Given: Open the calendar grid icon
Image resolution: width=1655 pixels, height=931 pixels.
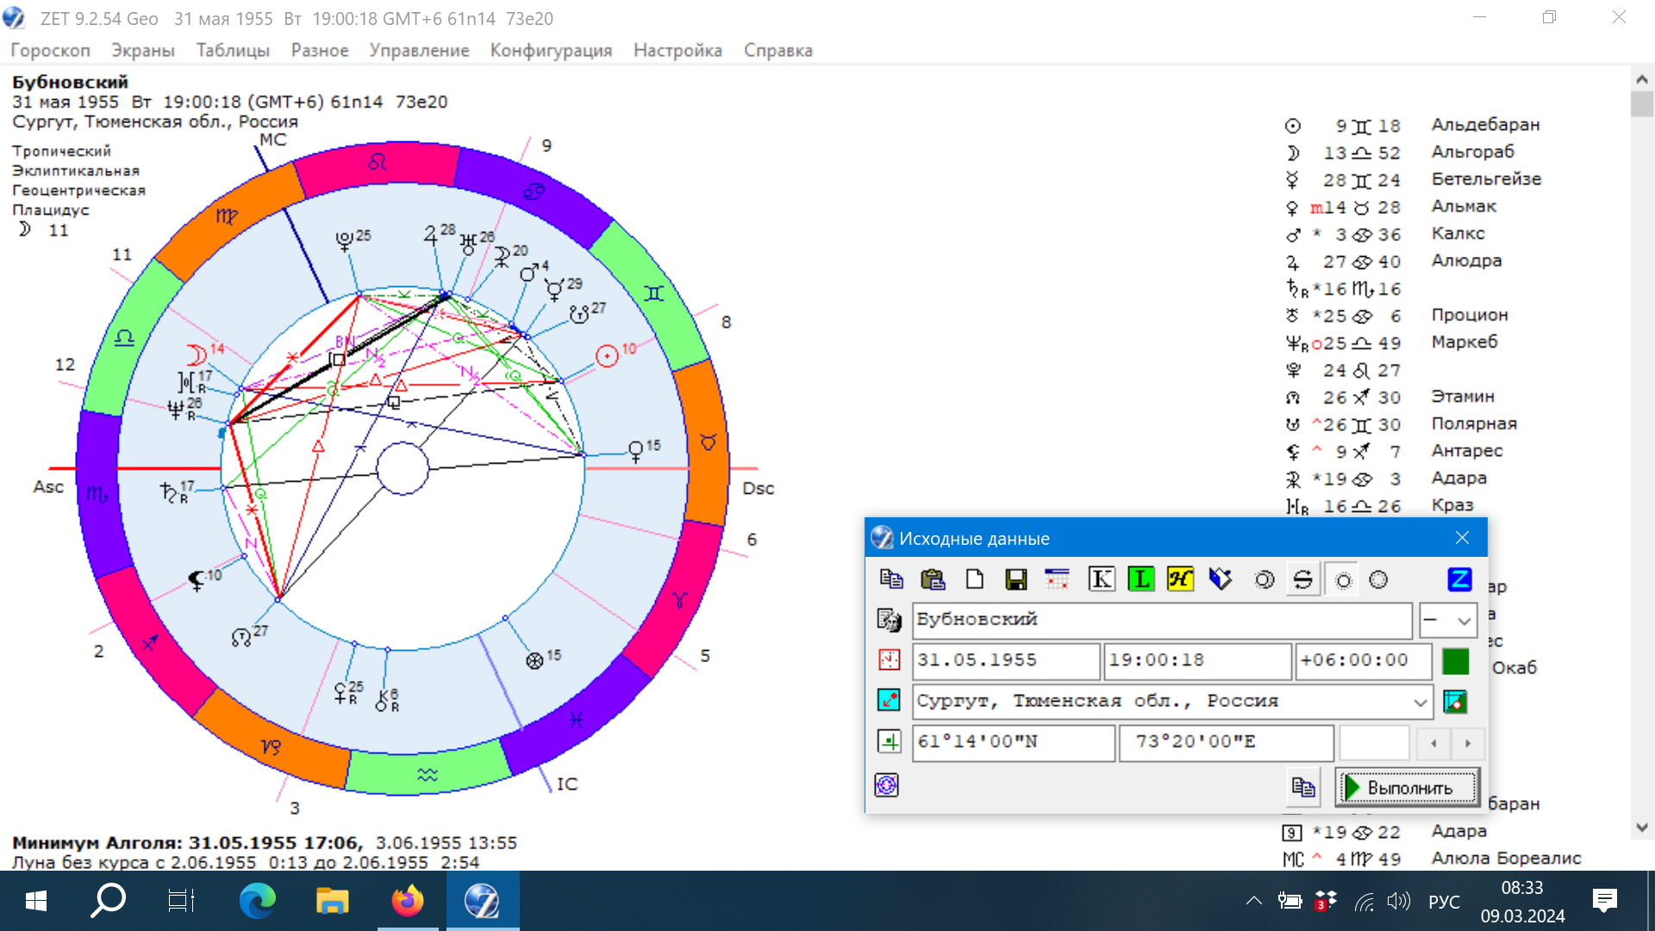Looking at the screenshot, I should 1056,579.
